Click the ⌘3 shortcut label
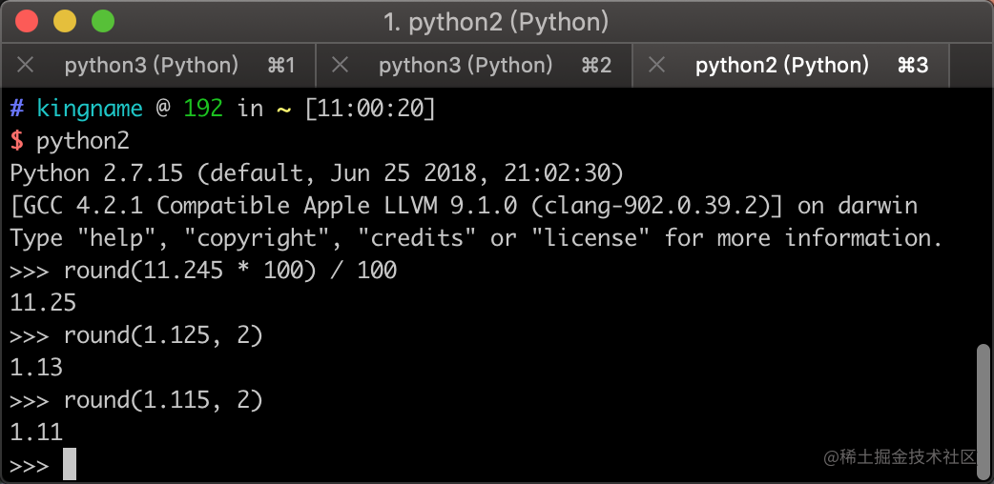 [913, 65]
